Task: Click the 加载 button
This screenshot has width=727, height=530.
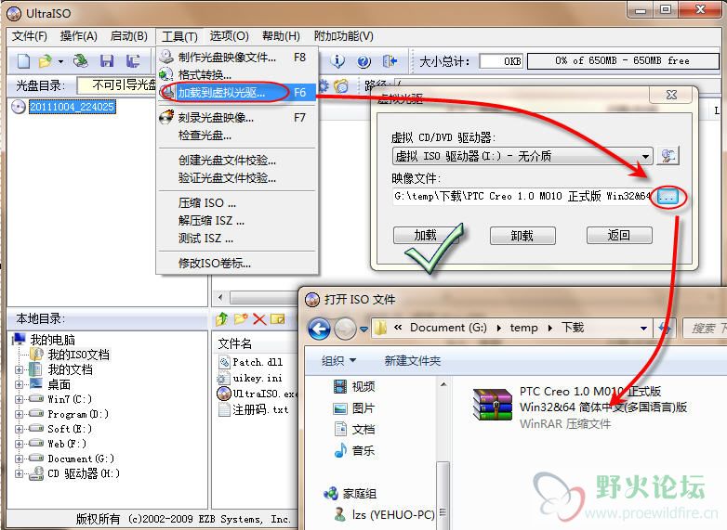Action: pos(425,236)
